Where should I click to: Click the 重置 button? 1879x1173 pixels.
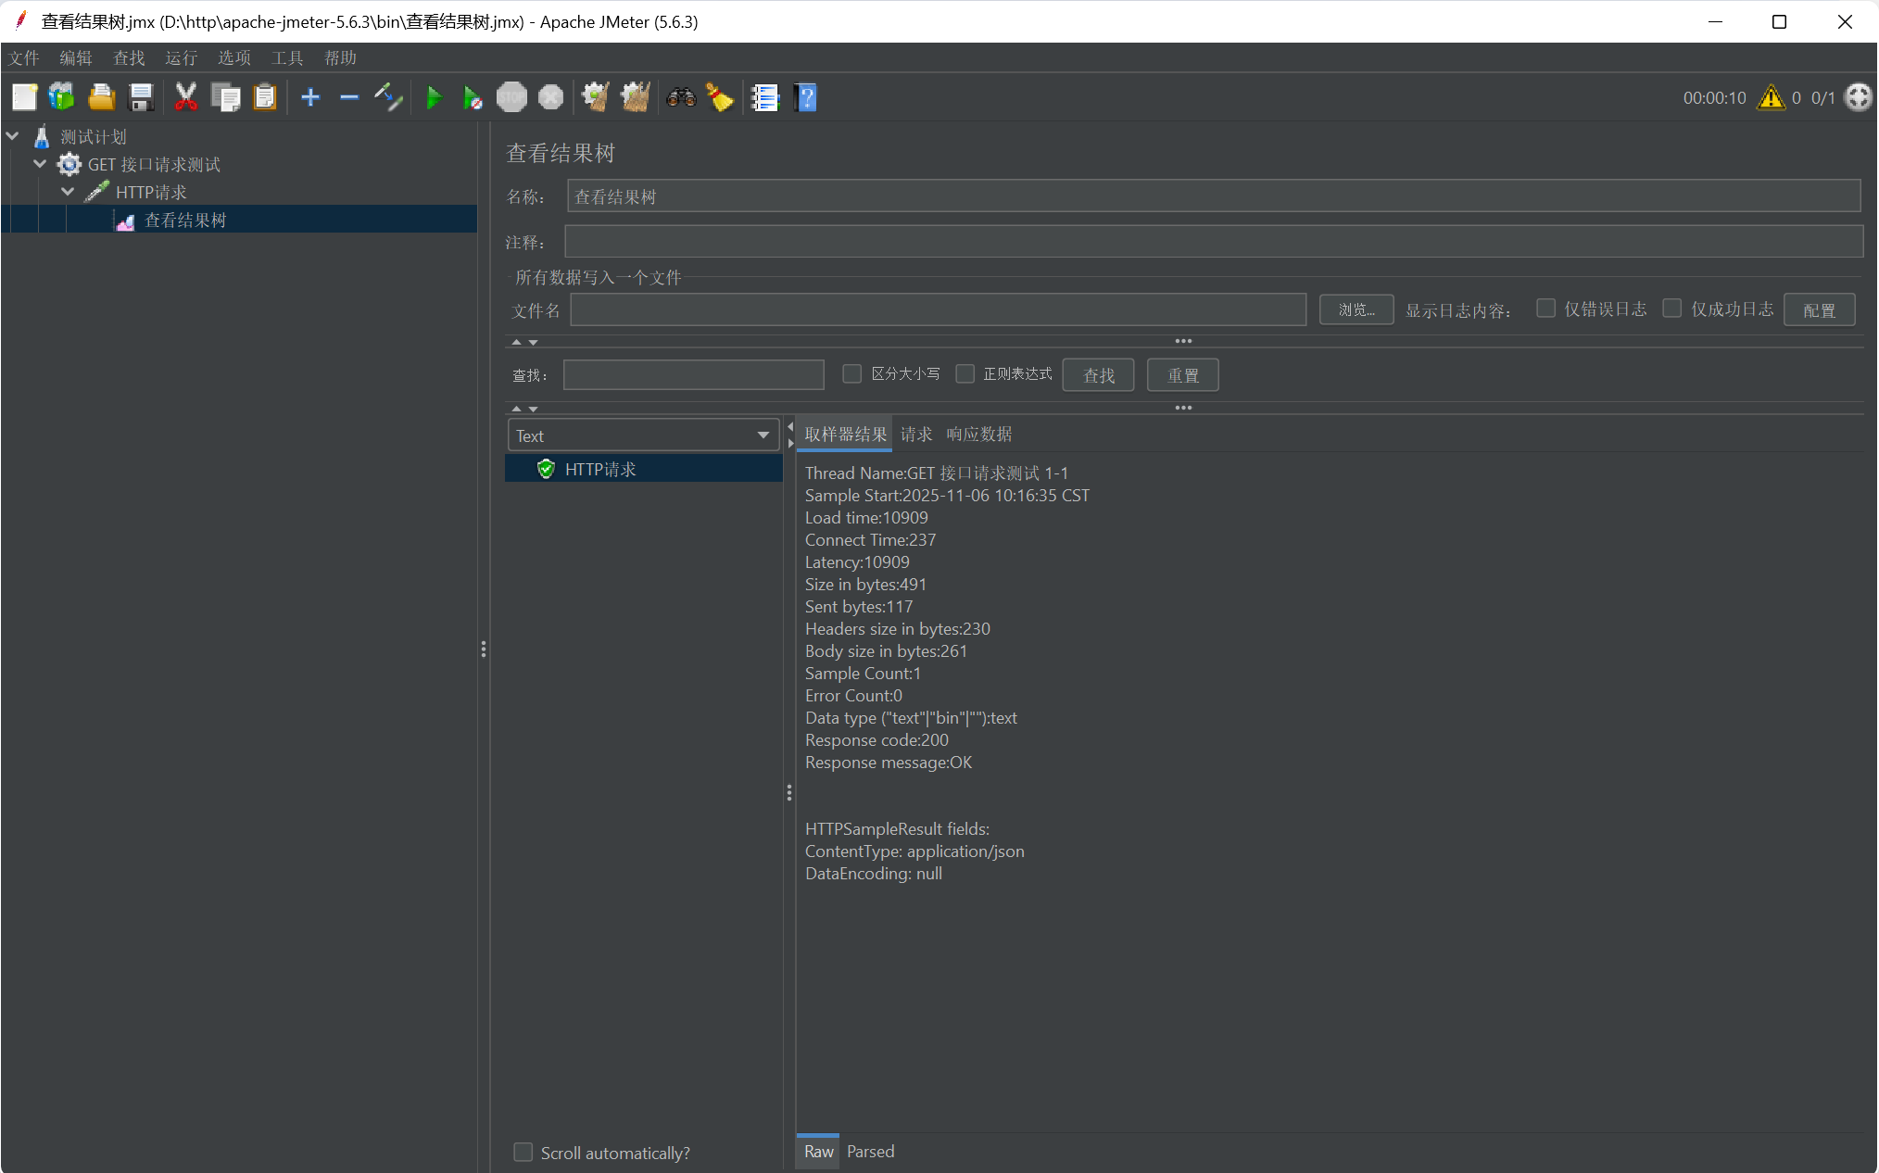click(1182, 375)
